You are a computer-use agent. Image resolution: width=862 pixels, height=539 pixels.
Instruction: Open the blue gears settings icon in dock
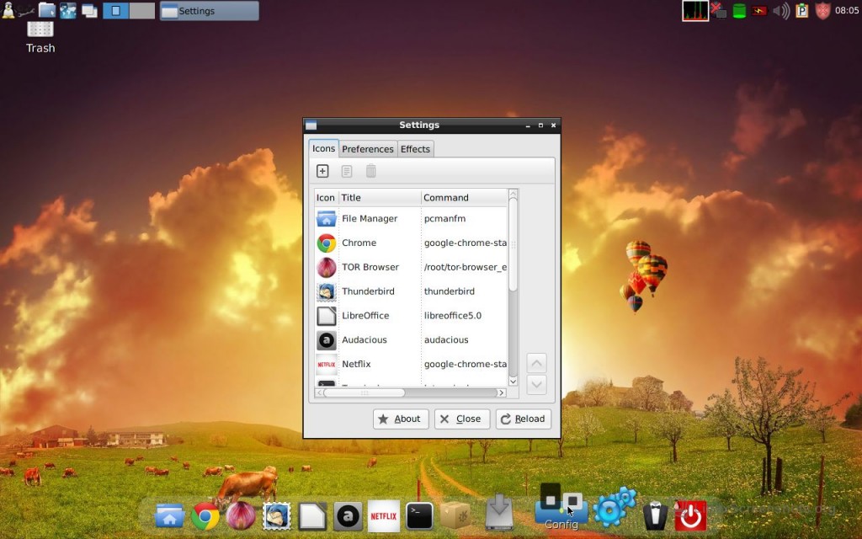click(x=614, y=508)
